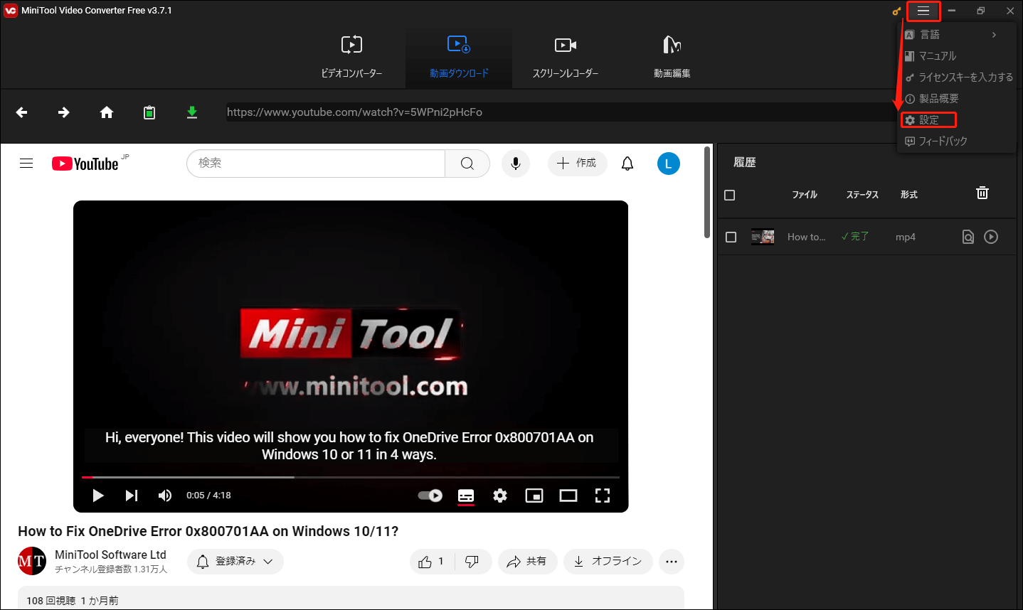
Task: Click the MT channel avatar
Action: coord(32,561)
